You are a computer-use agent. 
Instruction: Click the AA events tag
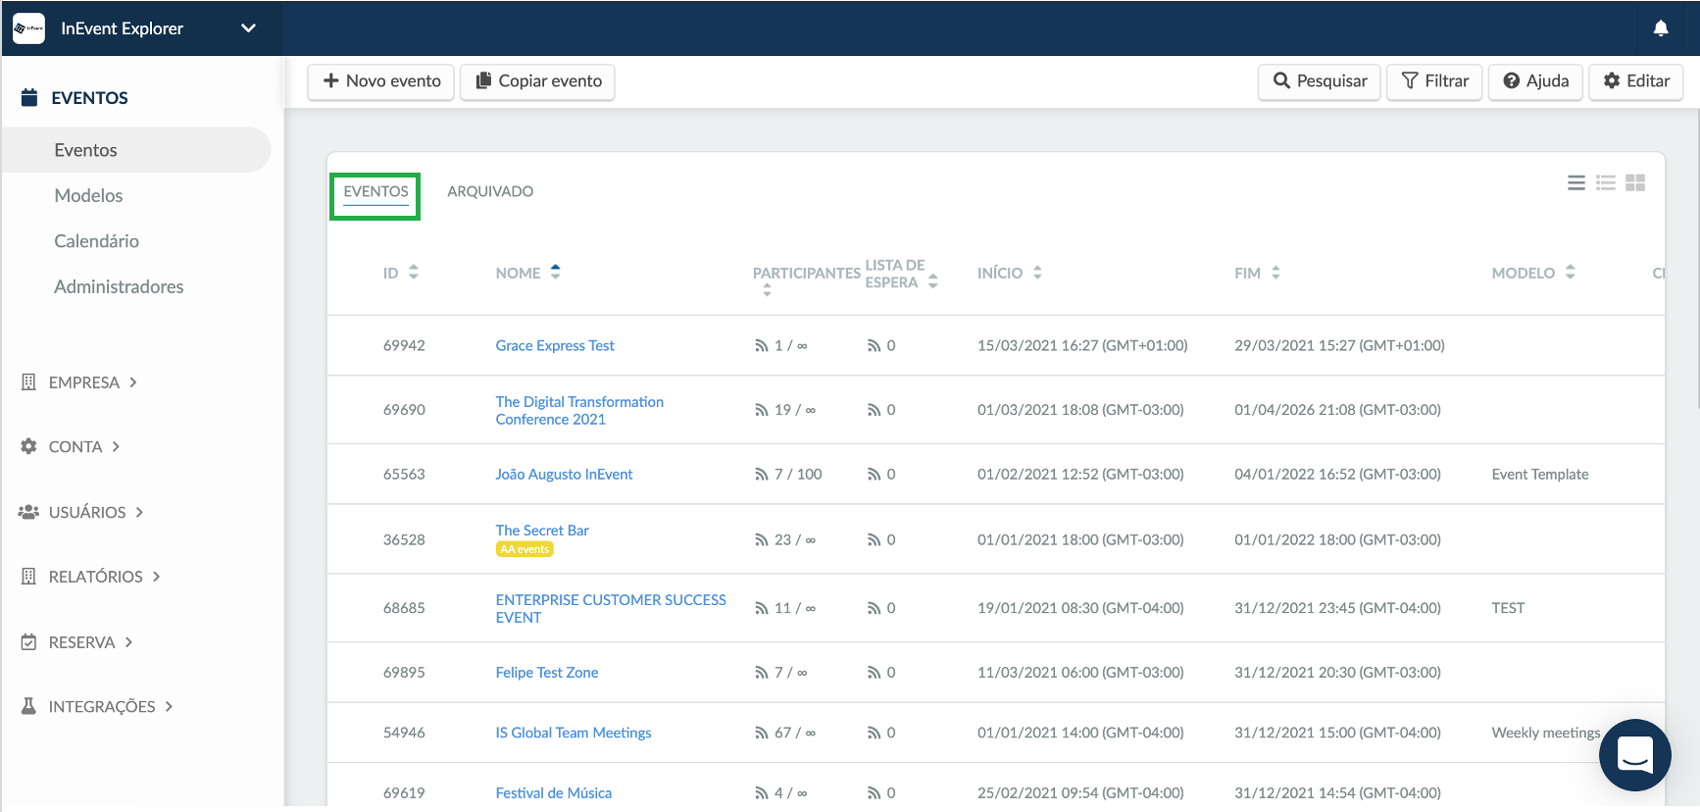(525, 549)
